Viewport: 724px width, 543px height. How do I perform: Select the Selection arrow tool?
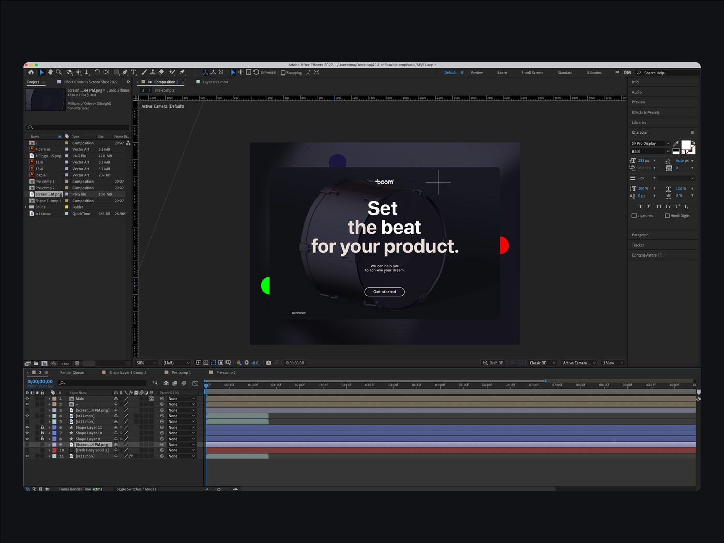tap(42, 72)
